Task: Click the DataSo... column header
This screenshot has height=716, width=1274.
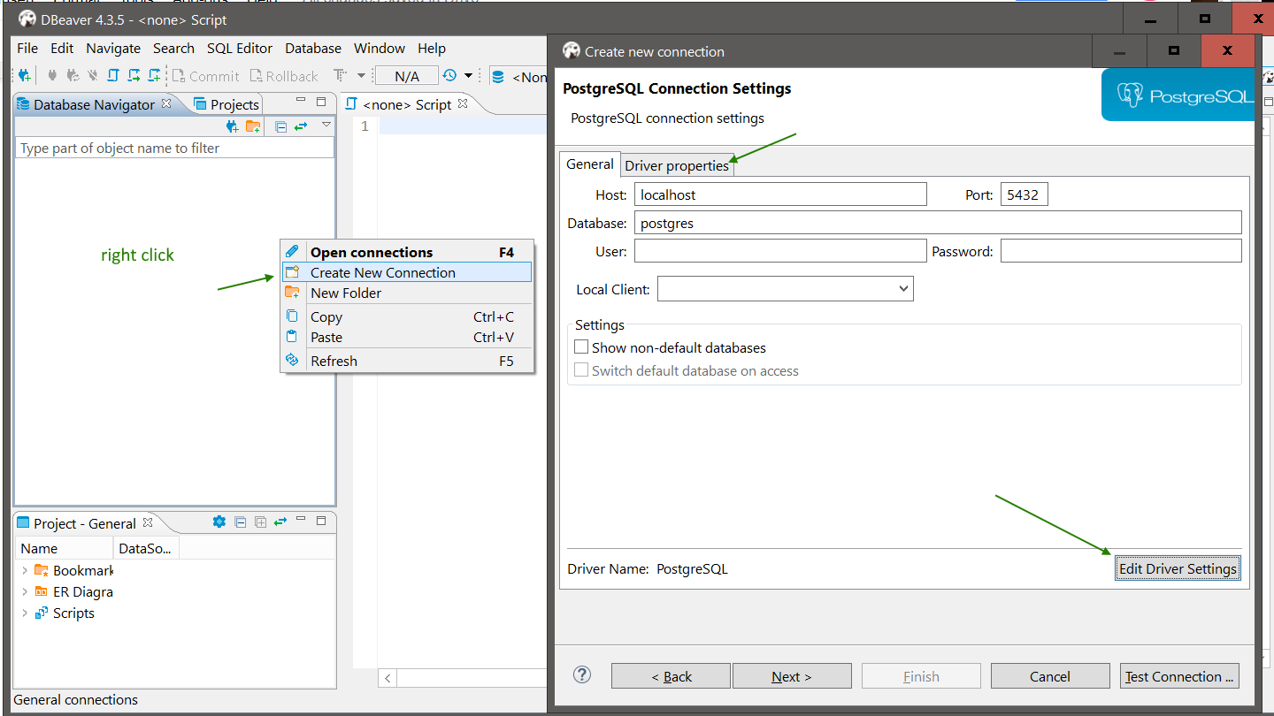Action: click(x=146, y=548)
